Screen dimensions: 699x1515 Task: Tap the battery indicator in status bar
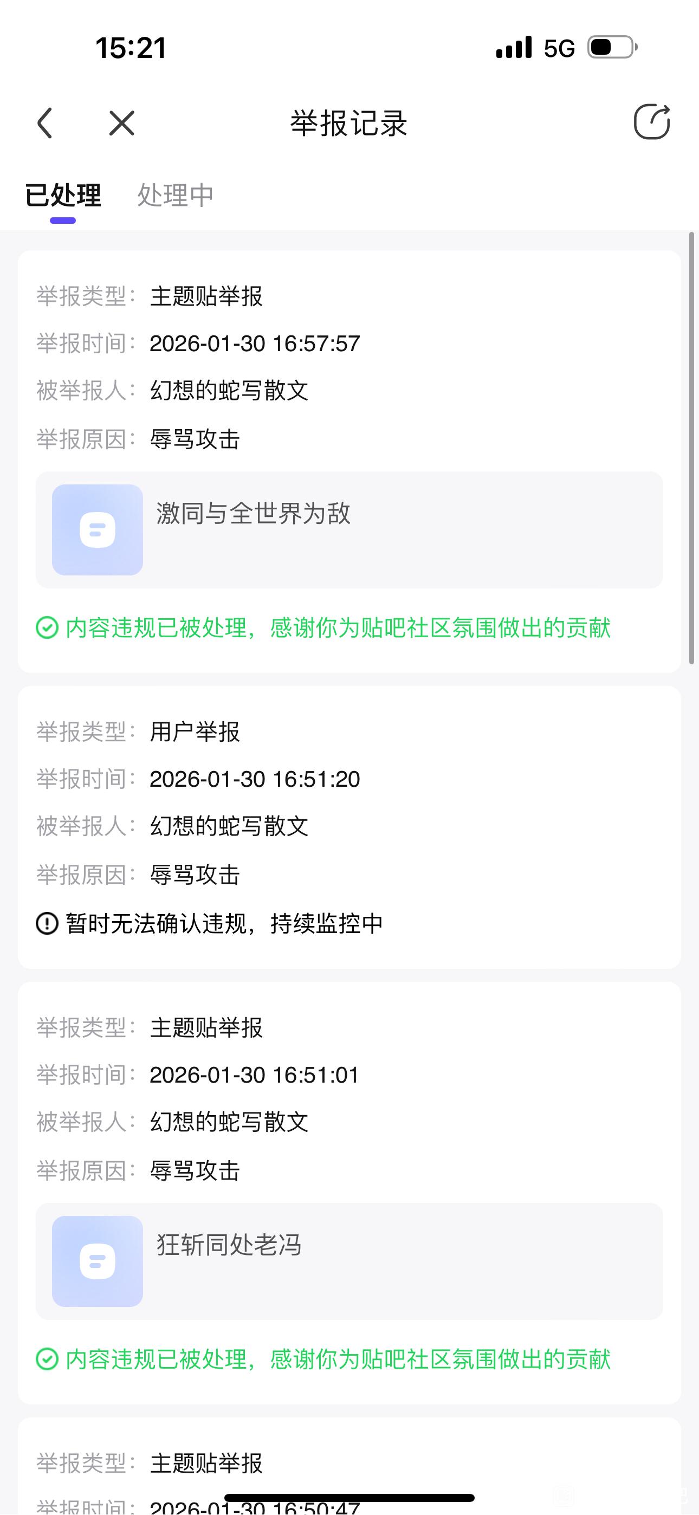coord(612,47)
